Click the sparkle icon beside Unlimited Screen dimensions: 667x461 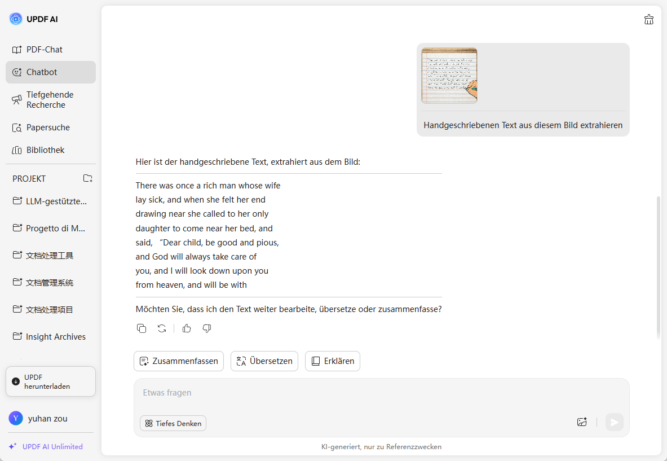(13, 446)
